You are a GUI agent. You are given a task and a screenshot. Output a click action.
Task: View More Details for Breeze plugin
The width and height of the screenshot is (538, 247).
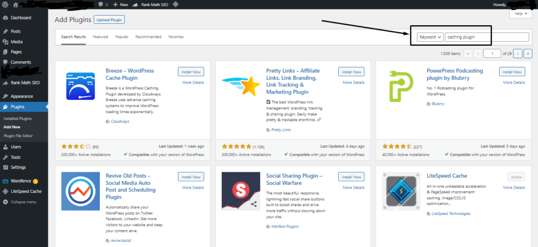[193, 83]
